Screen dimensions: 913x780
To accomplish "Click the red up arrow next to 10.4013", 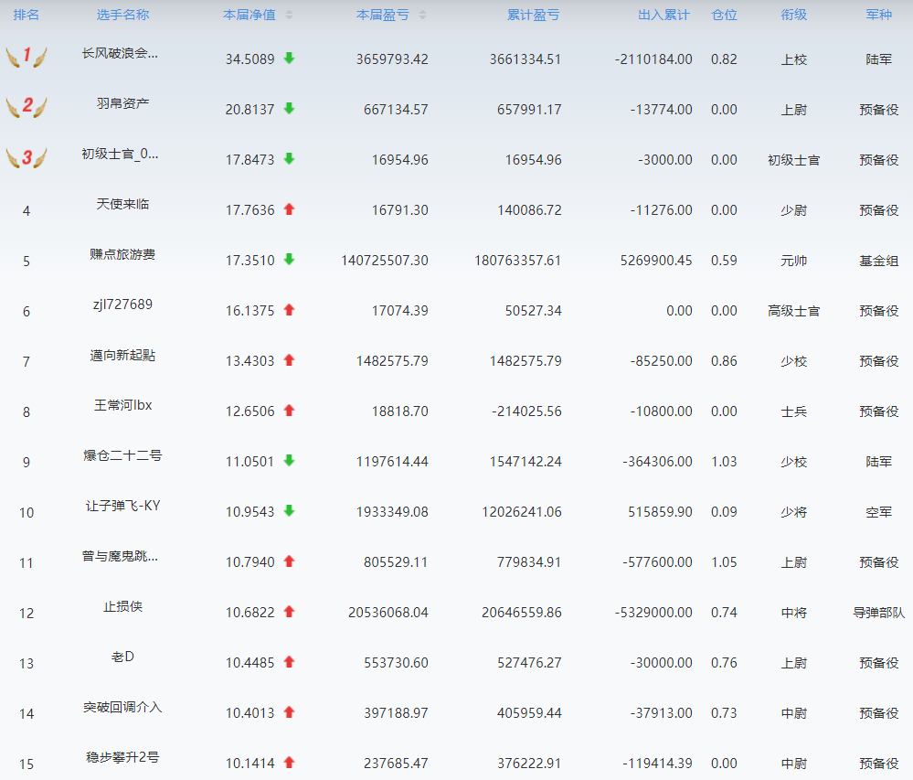I will tap(289, 711).
